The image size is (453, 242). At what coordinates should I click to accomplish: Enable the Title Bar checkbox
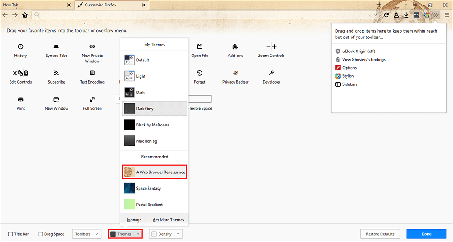tap(10, 234)
